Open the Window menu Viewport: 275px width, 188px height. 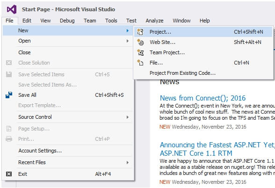[x=181, y=21]
